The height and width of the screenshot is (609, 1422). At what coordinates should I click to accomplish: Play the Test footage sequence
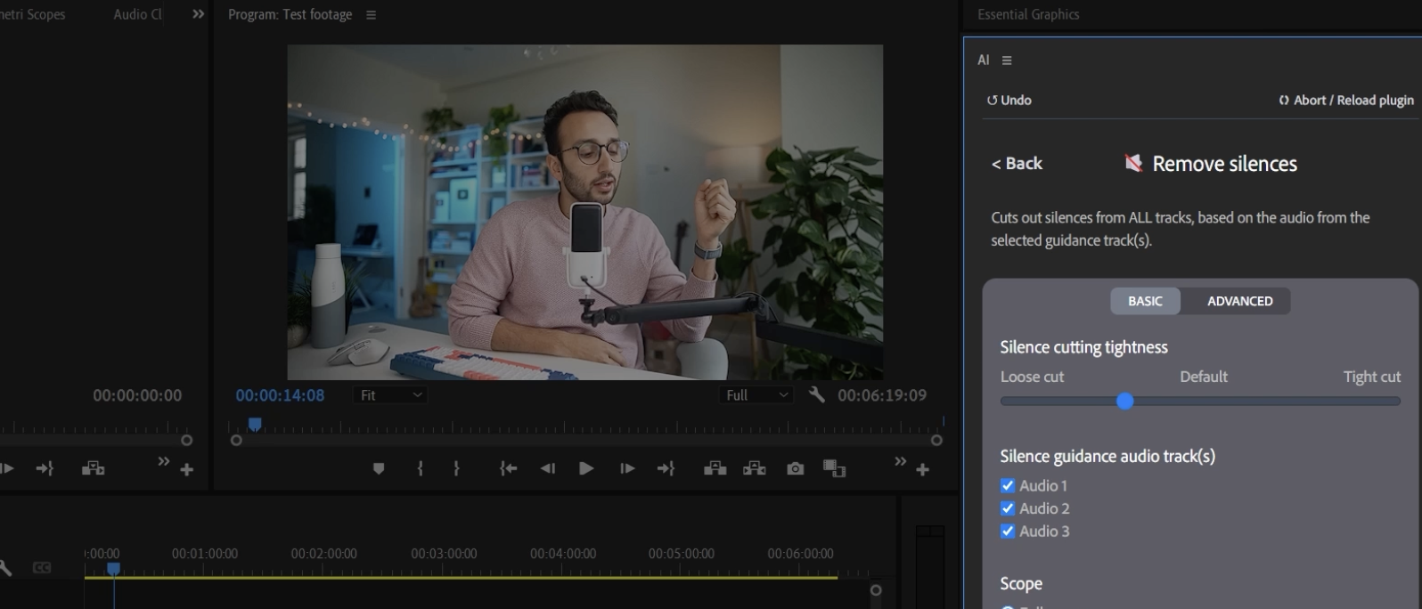[x=586, y=468]
